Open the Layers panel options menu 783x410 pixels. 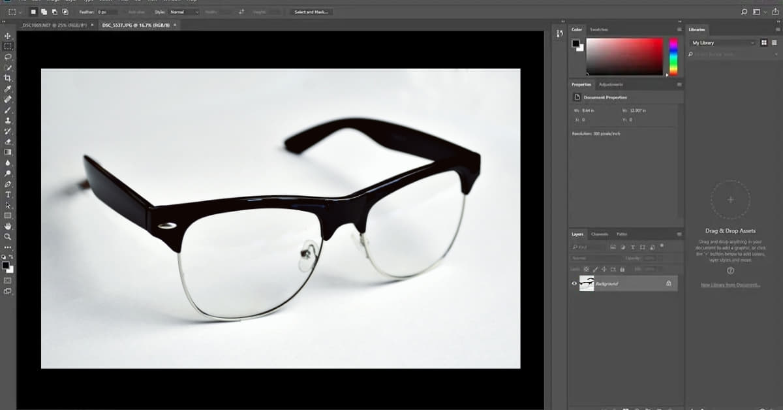coord(679,234)
